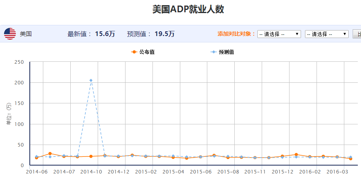361x181 pixels.
Task: Open the second 请选择 comparison dropdown
Action: 327,34
